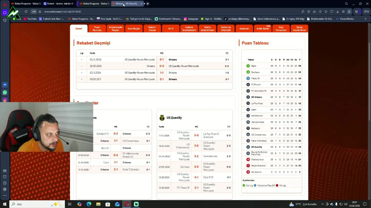Image resolution: width=371 pixels, height=208 pixels.
Task: Open Opera sidebar Instagram icon
Action: (5, 100)
